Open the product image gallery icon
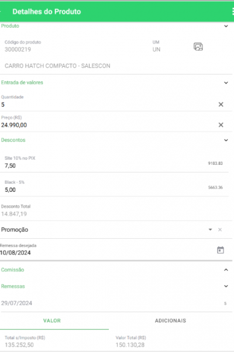The height and width of the screenshot is (352, 234). coord(198,47)
